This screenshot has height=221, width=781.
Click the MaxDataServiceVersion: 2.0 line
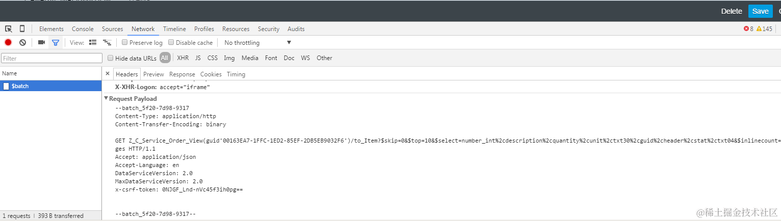tap(159, 181)
